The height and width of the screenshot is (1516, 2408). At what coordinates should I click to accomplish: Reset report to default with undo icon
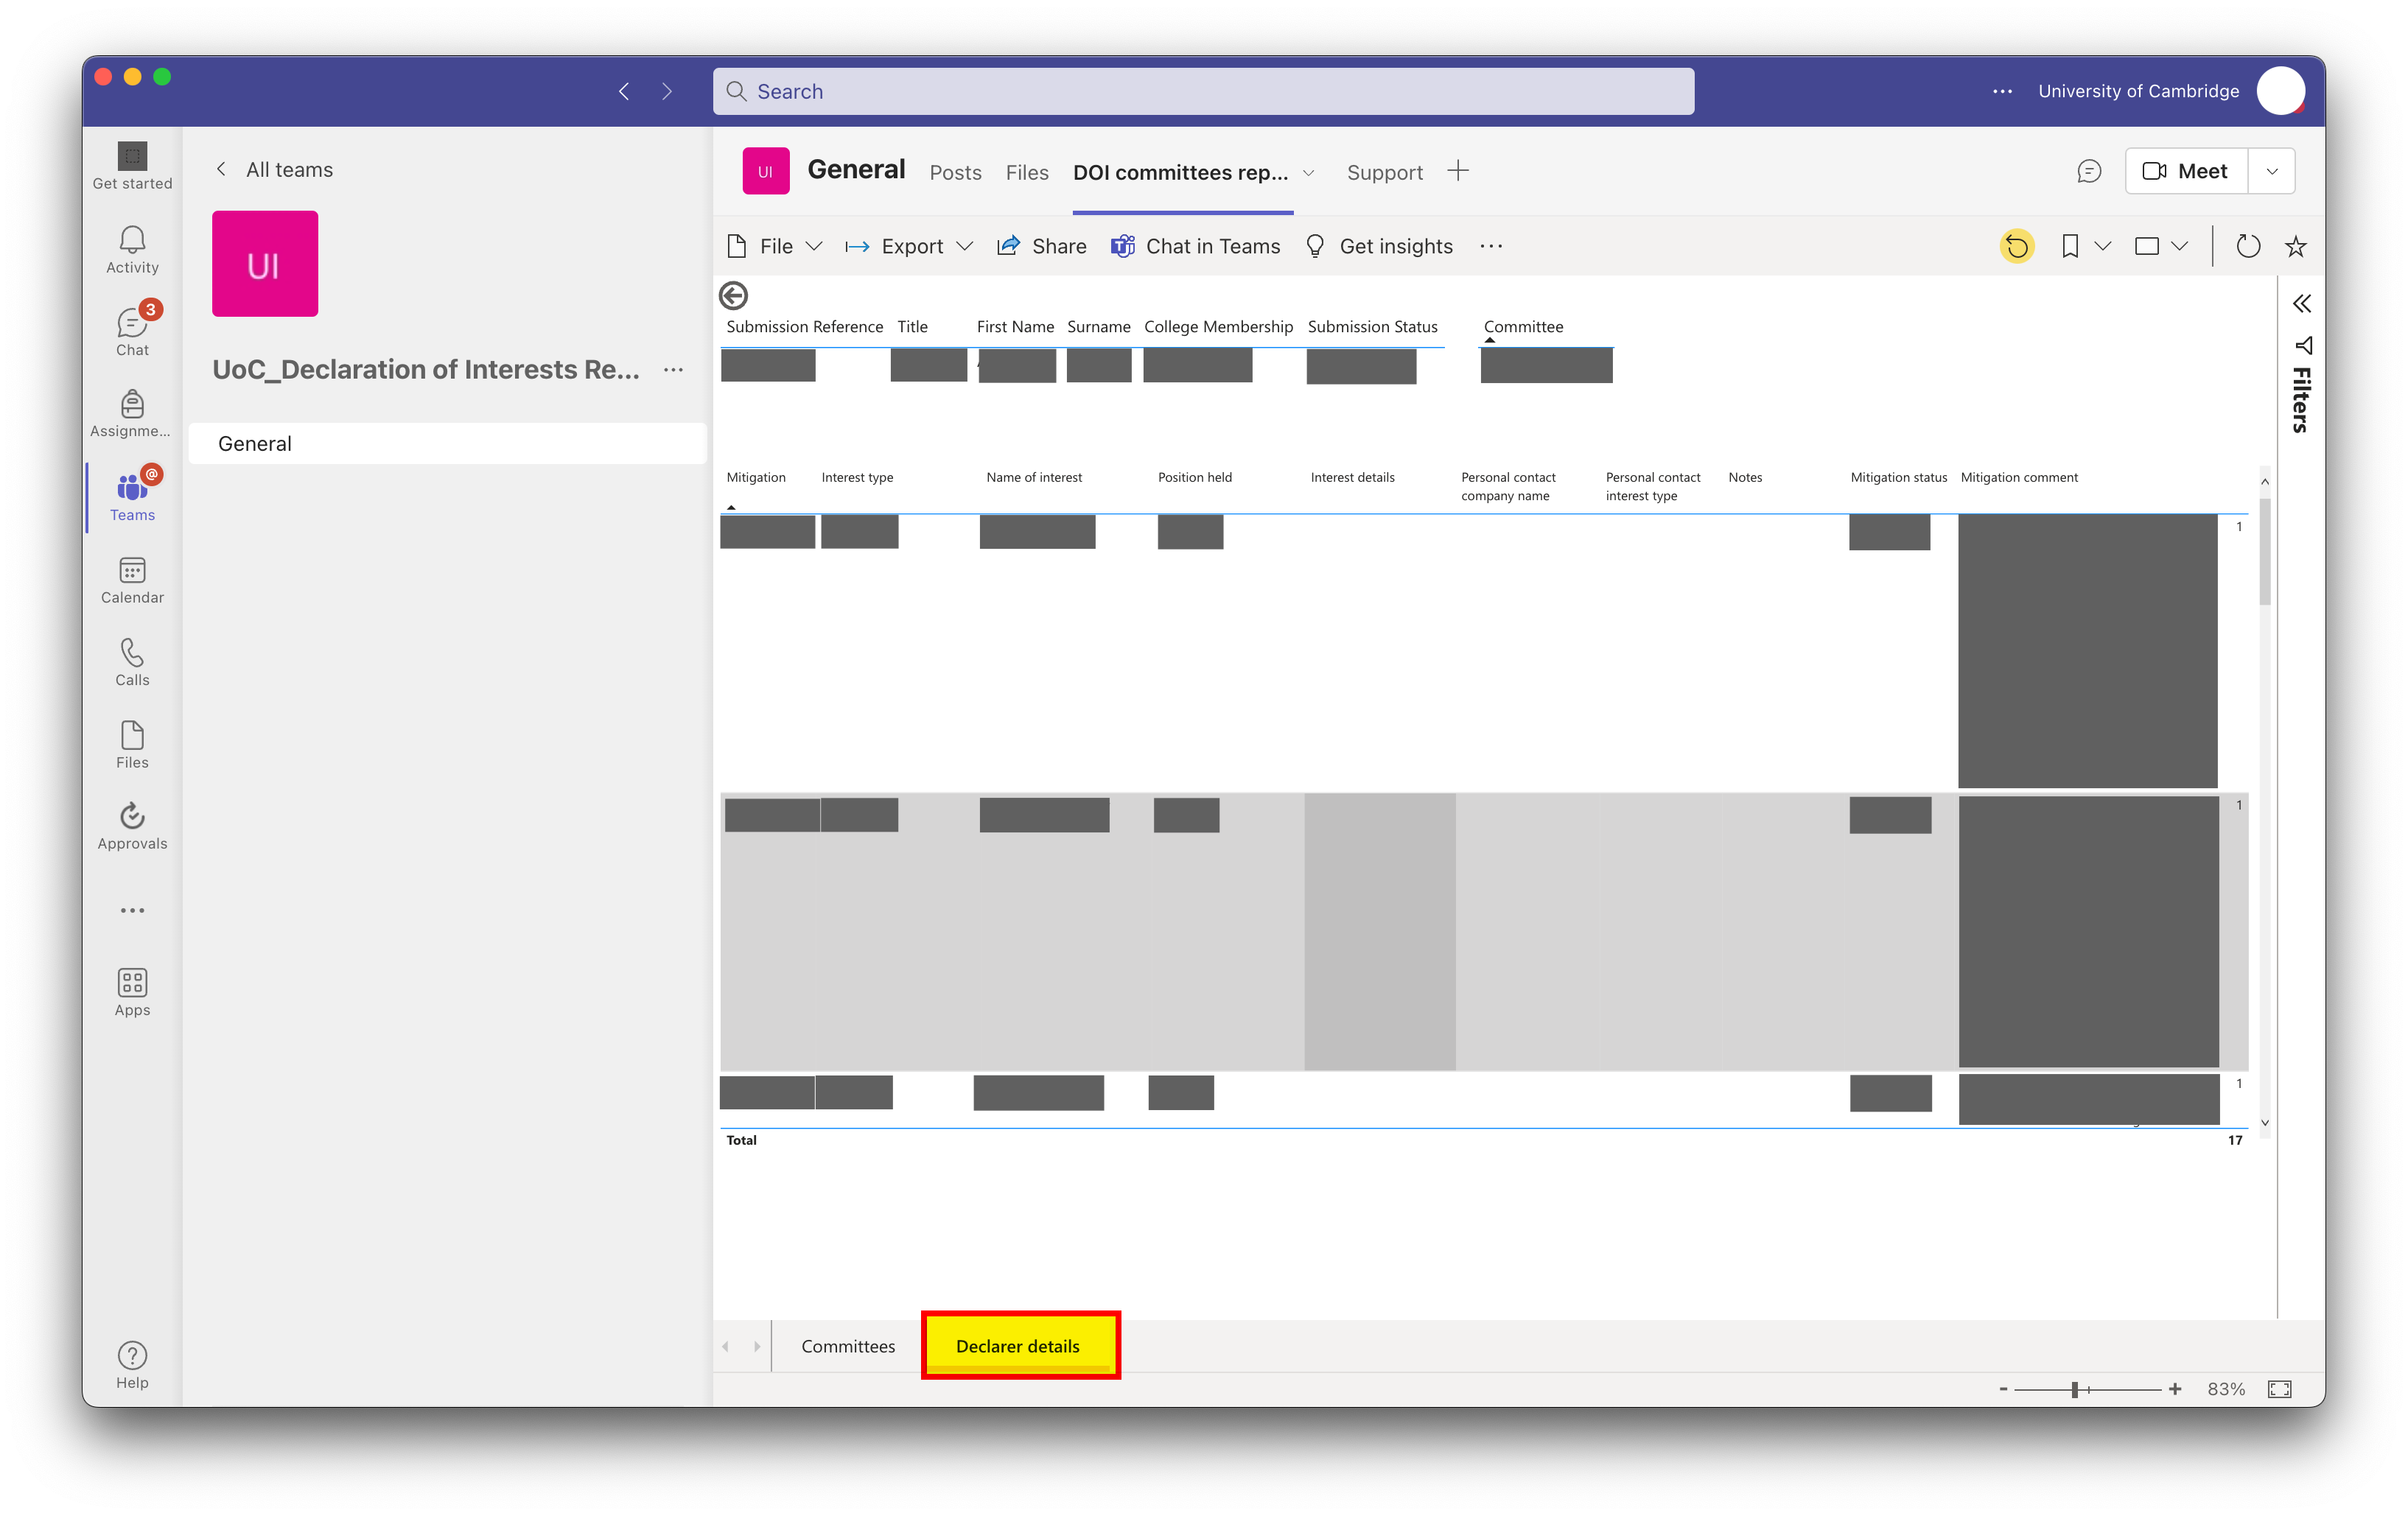click(x=2017, y=246)
